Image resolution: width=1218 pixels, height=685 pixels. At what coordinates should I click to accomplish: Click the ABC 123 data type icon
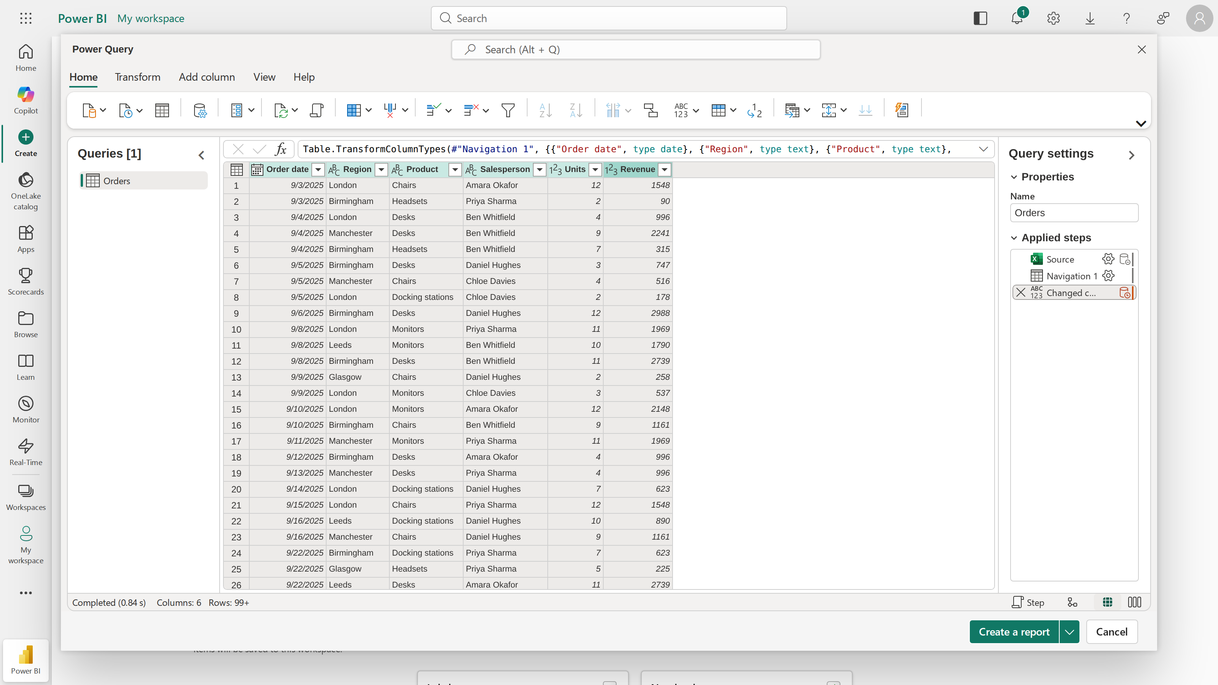click(681, 110)
